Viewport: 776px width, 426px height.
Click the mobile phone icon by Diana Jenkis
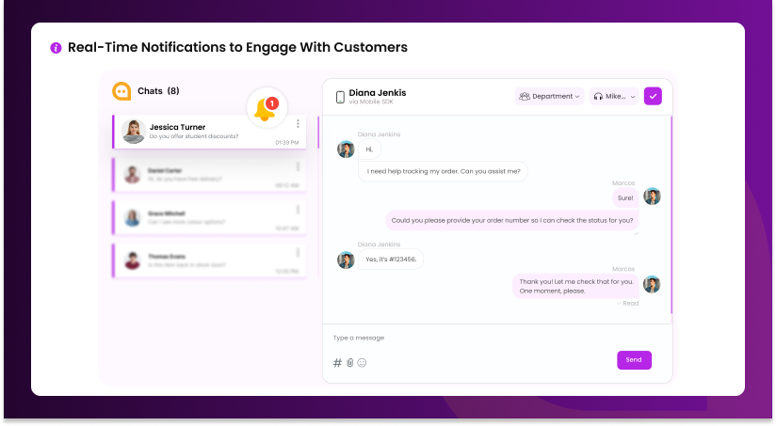(340, 96)
